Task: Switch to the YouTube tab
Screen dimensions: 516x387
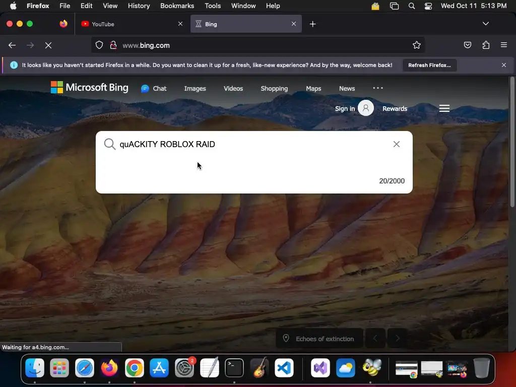Action: click(x=132, y=24)
